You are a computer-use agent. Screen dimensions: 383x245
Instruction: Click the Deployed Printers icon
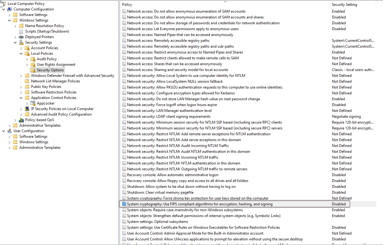pyautogui.click(x=21, y=37)
